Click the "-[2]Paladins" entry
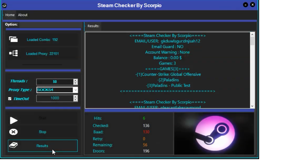Image resolution: width=296 pixels, height=166 pixels. [168, 80]
